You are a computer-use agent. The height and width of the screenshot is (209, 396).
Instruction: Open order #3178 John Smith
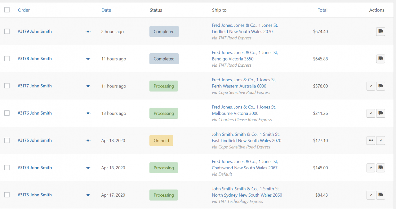click(35, 58)
